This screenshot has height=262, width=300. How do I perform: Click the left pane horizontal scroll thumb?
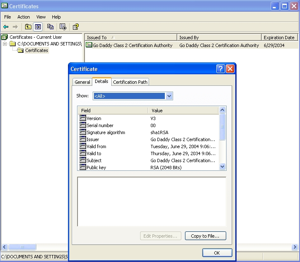coord(22,247)
